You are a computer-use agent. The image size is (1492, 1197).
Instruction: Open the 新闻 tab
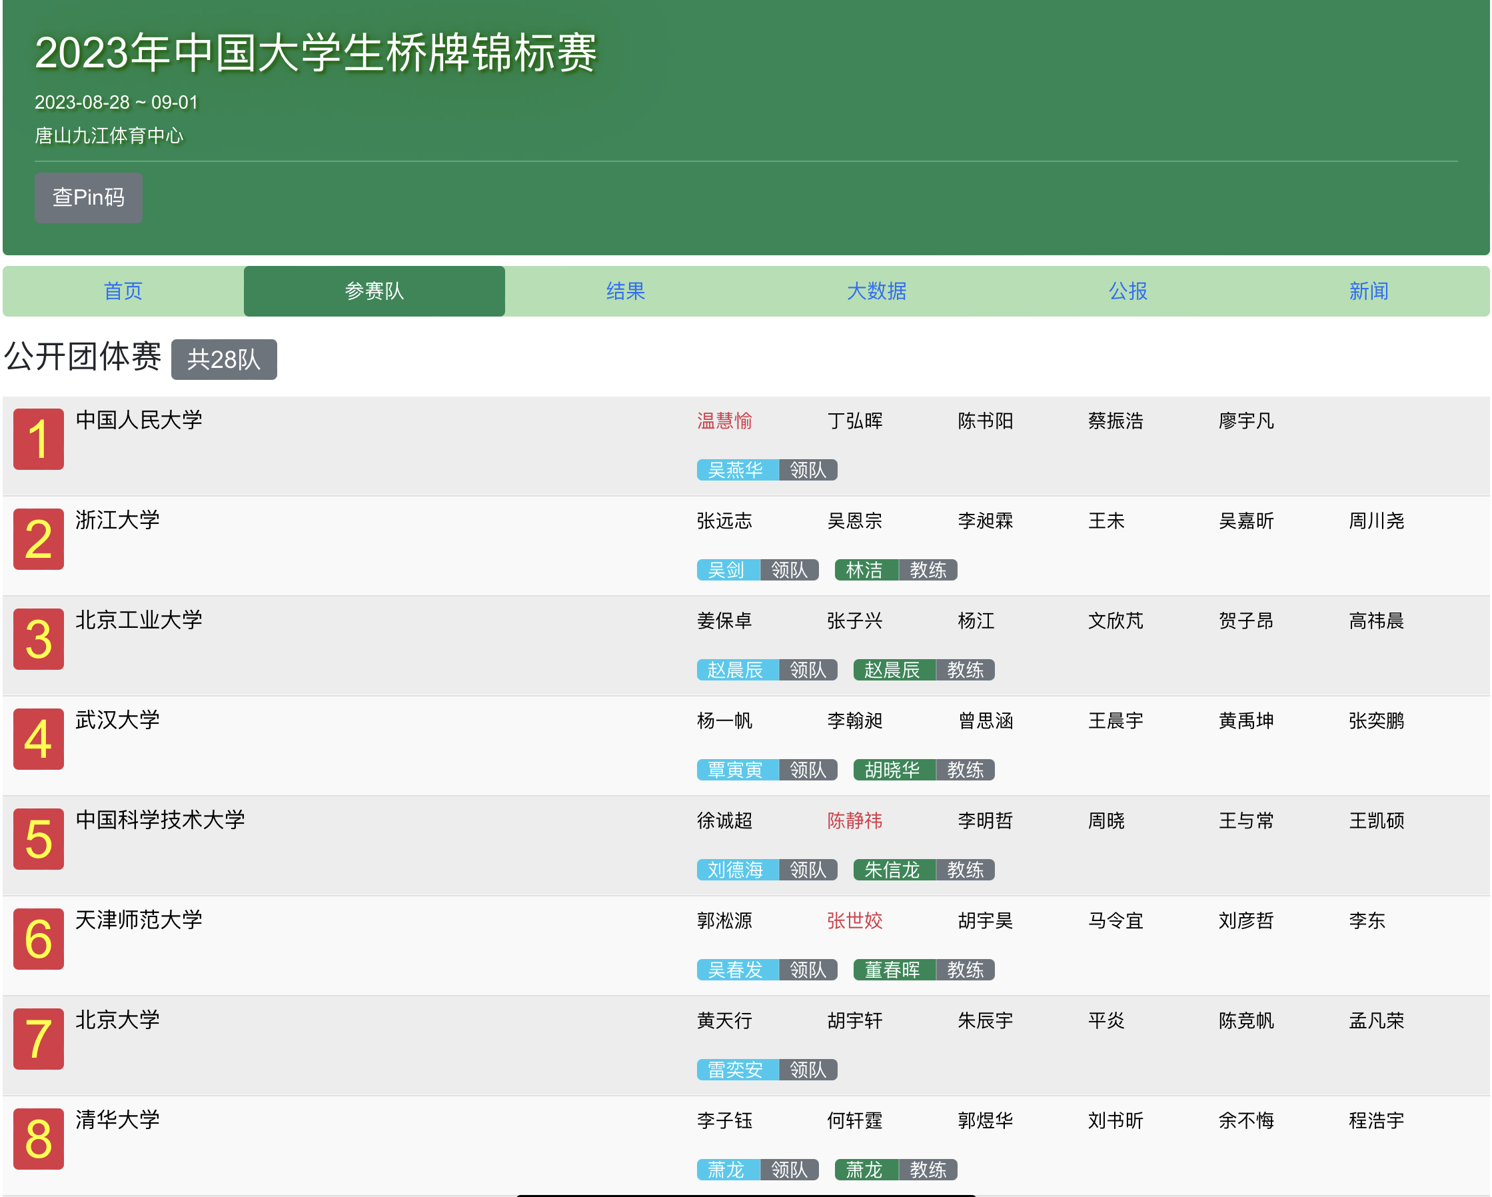(x=1369, y=291)
